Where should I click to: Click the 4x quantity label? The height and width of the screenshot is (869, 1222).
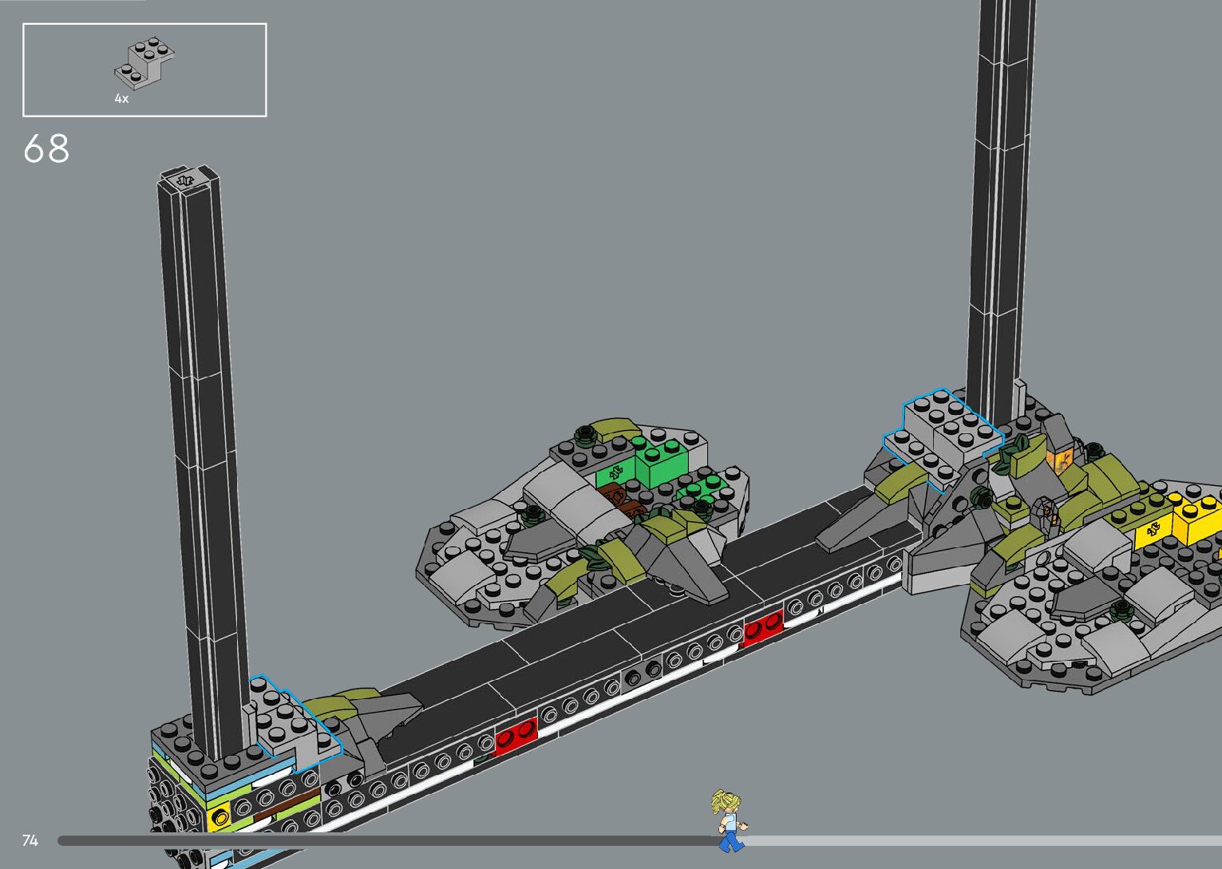coord(121,99)
